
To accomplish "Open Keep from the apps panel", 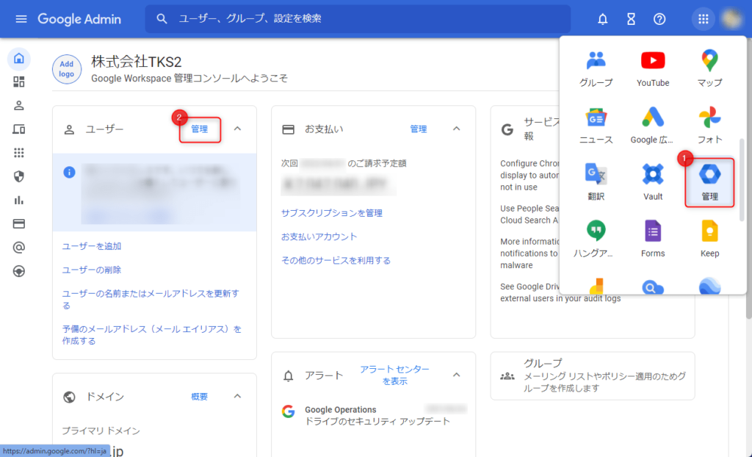I will click(x=710, y=240).
